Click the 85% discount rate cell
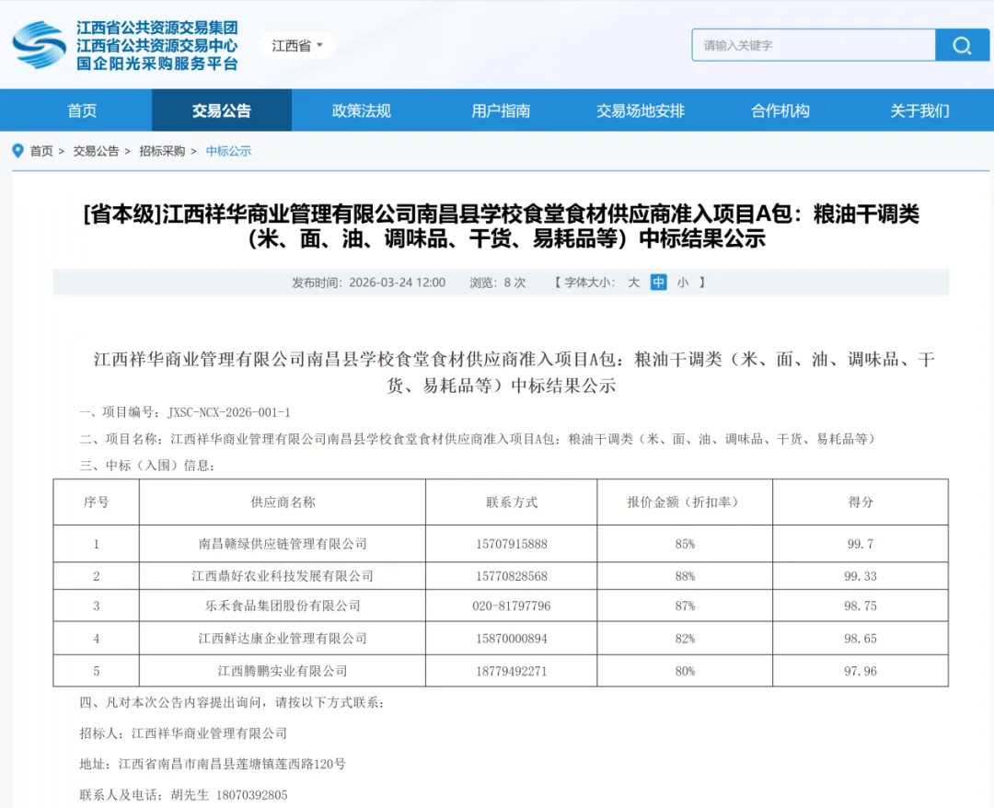 685,544
